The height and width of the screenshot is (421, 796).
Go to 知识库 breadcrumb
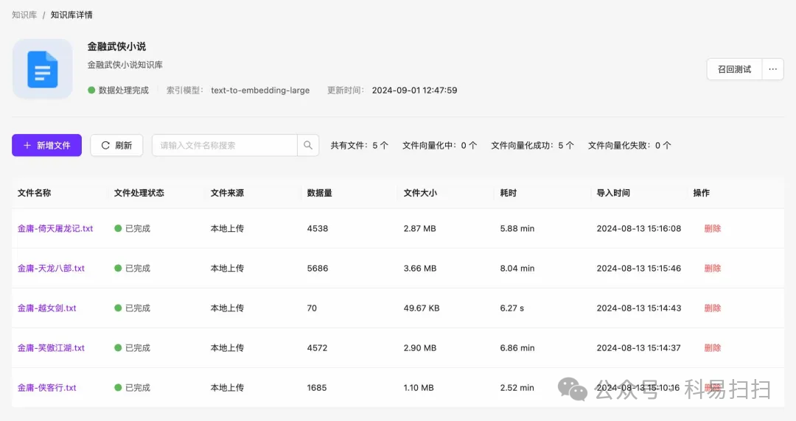click(x=24, y=15)
